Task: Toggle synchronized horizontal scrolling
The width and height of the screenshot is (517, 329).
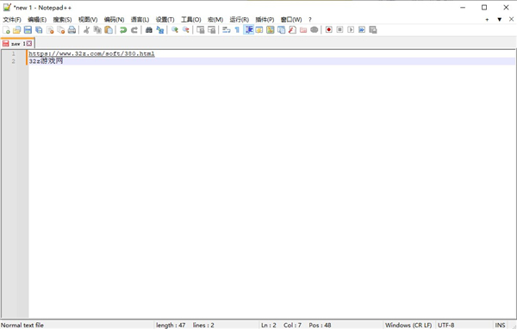Action: coord(211,30)
